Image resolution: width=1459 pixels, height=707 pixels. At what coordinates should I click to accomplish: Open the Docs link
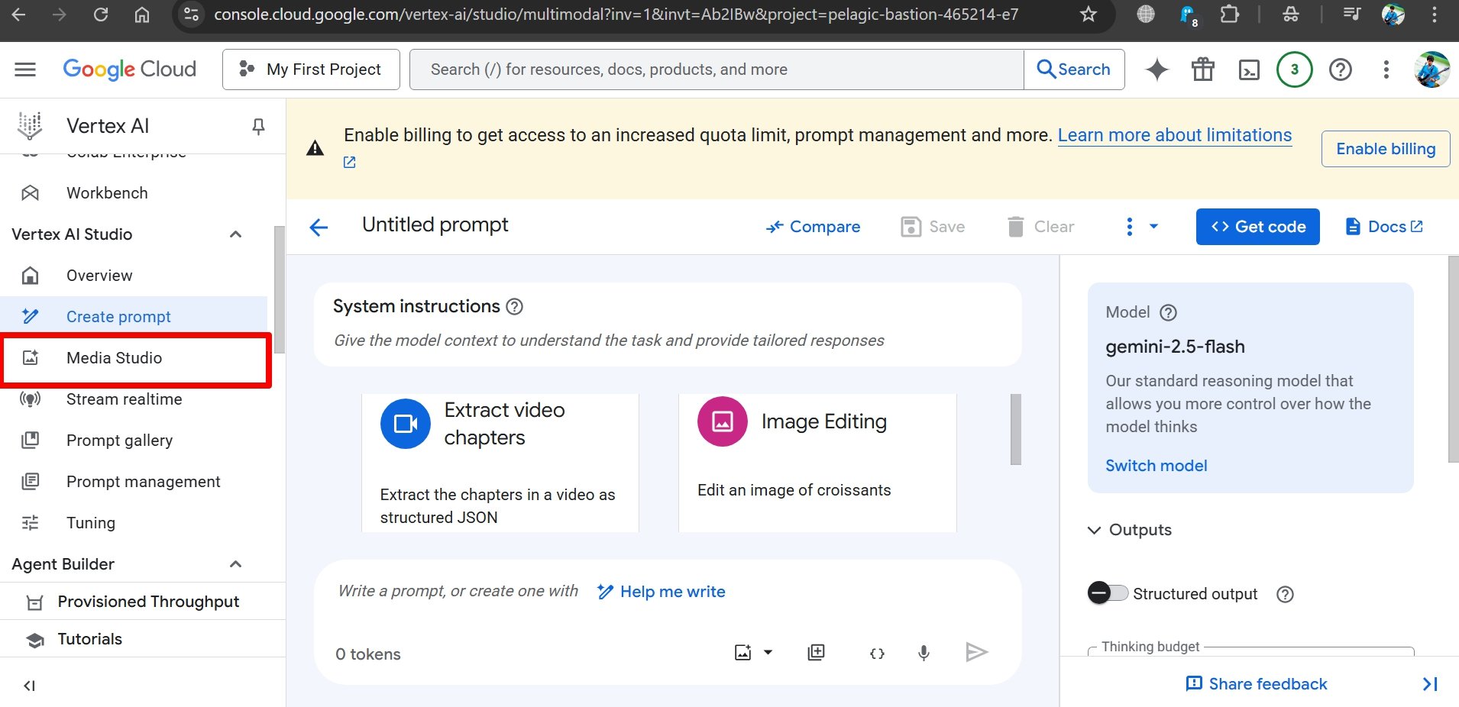point(1384,227)
